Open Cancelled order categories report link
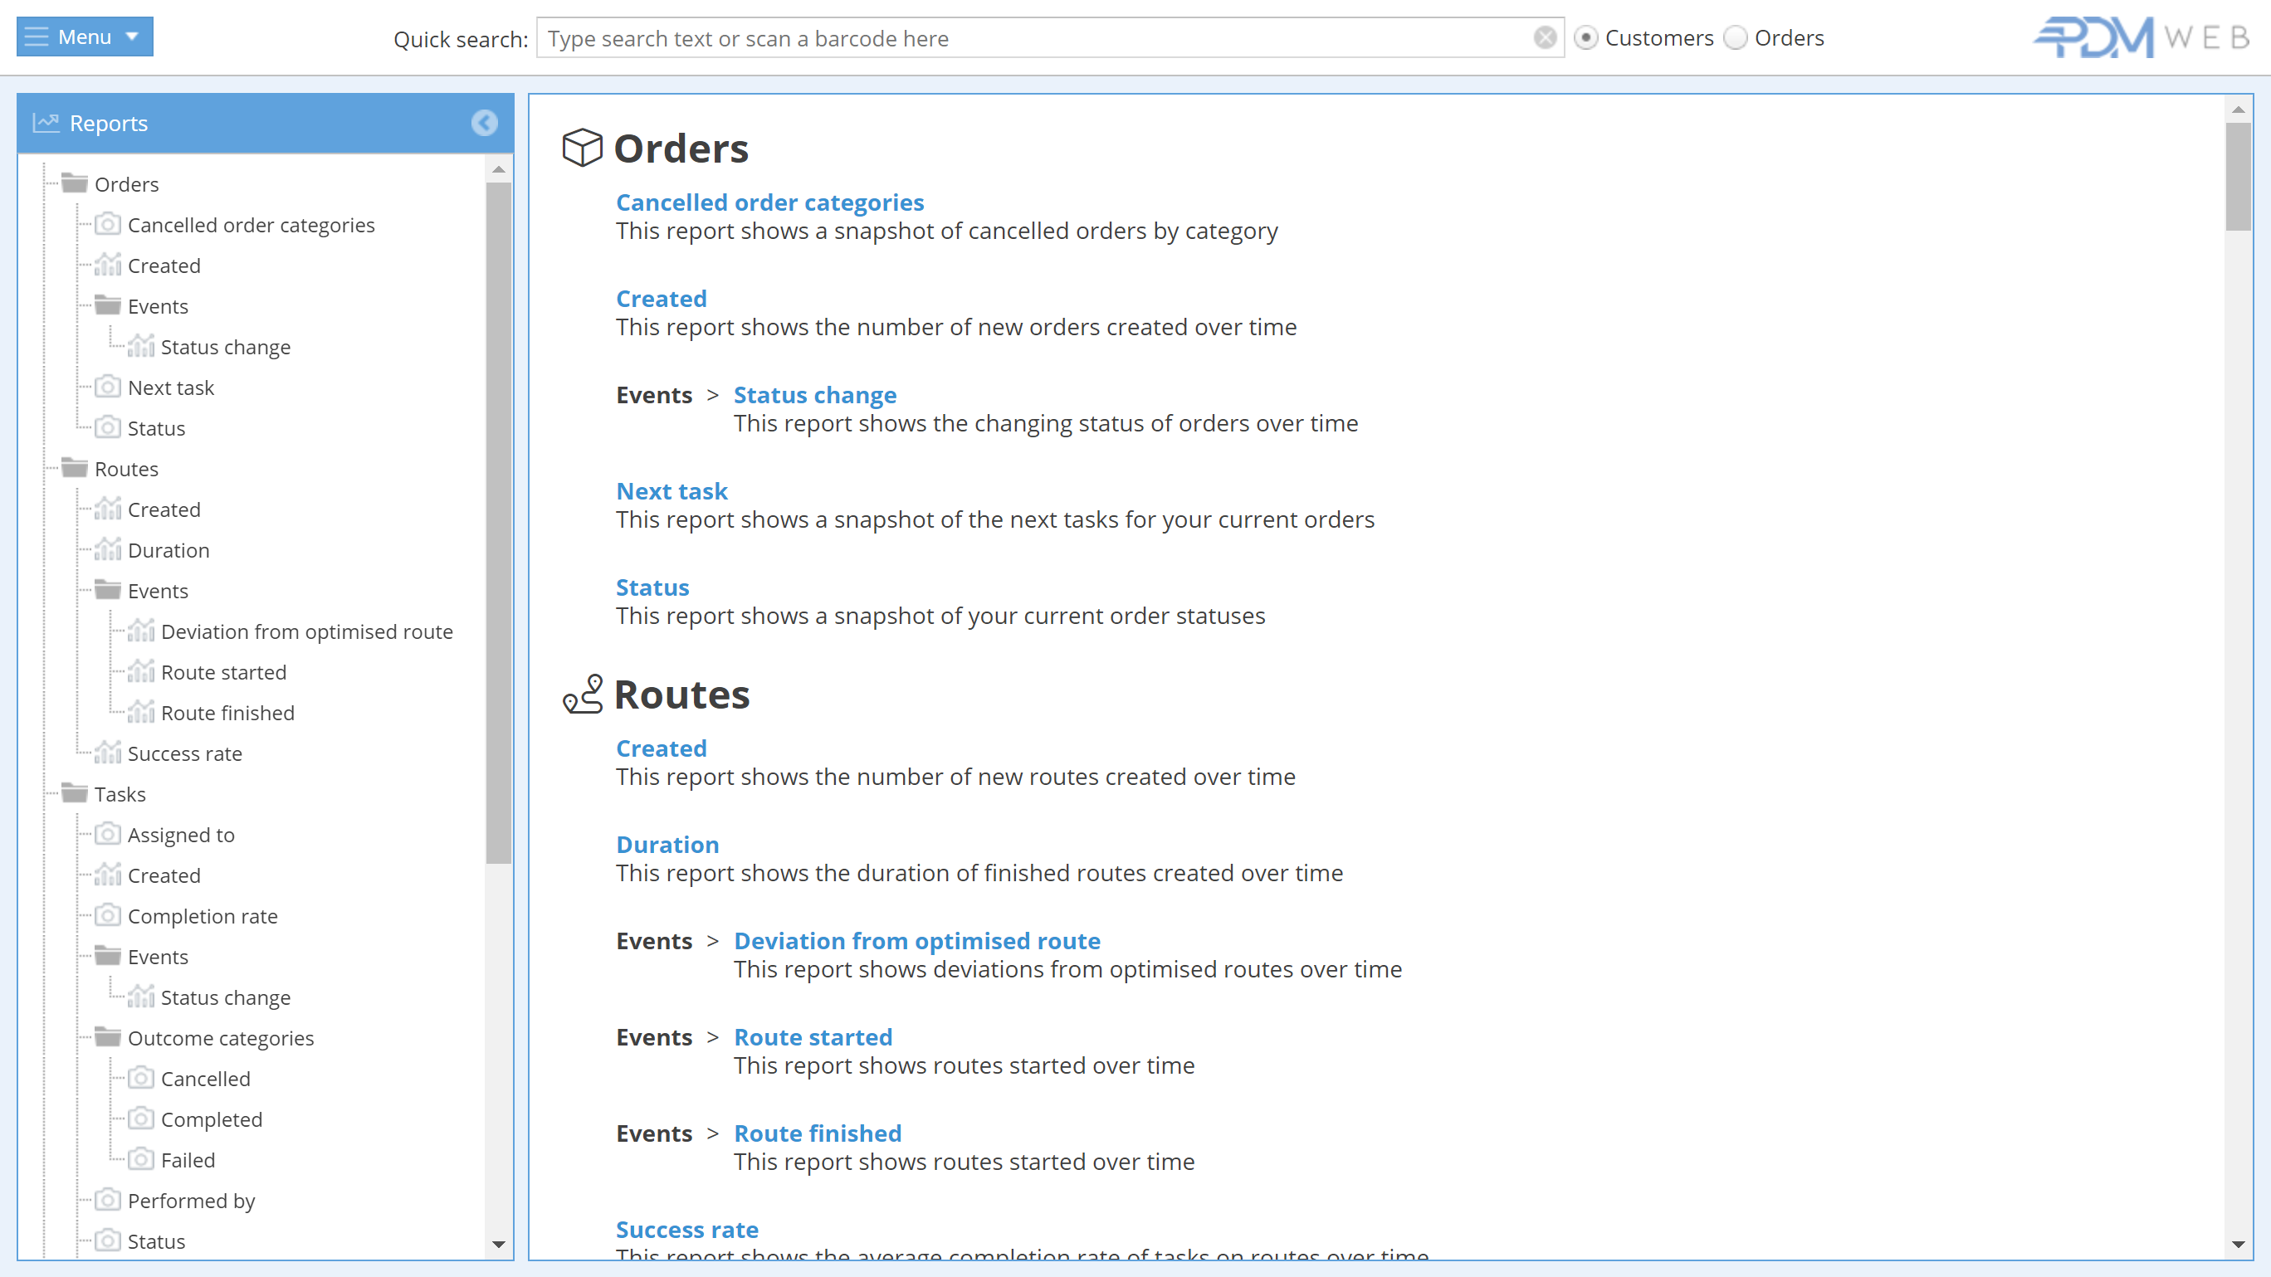 click(x=769, y=202)
